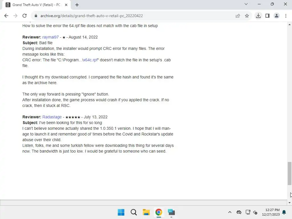Minimize the Chrome window
This screenshot has width=292, height=219.
(x=259, y=4)
